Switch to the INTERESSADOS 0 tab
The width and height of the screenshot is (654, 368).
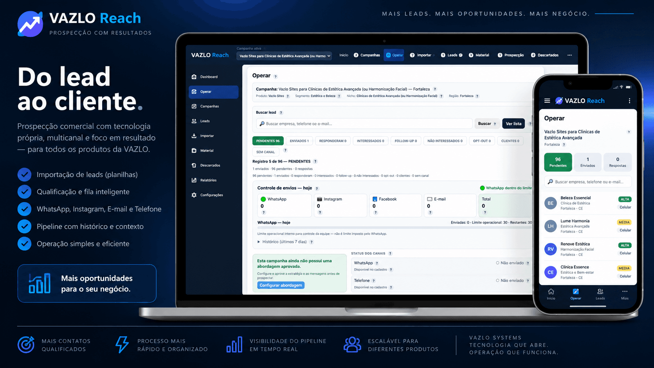click(x=370, y=141)
